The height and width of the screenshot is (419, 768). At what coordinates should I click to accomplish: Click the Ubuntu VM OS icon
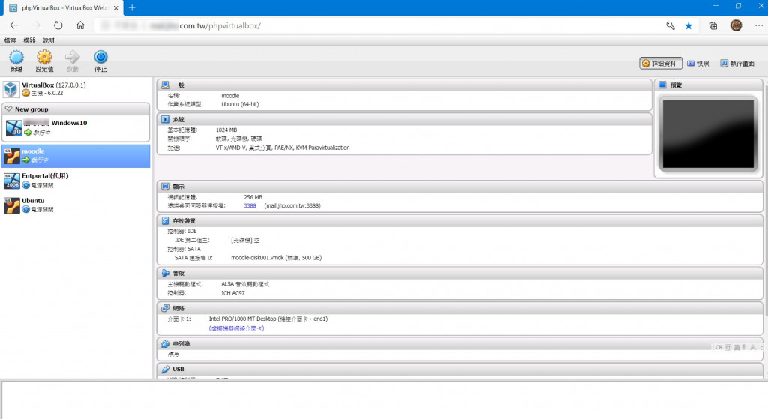coord(12,205)
